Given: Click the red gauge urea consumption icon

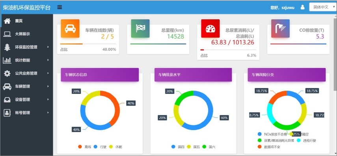Looking at the screenshot, I should pos(210,29).
